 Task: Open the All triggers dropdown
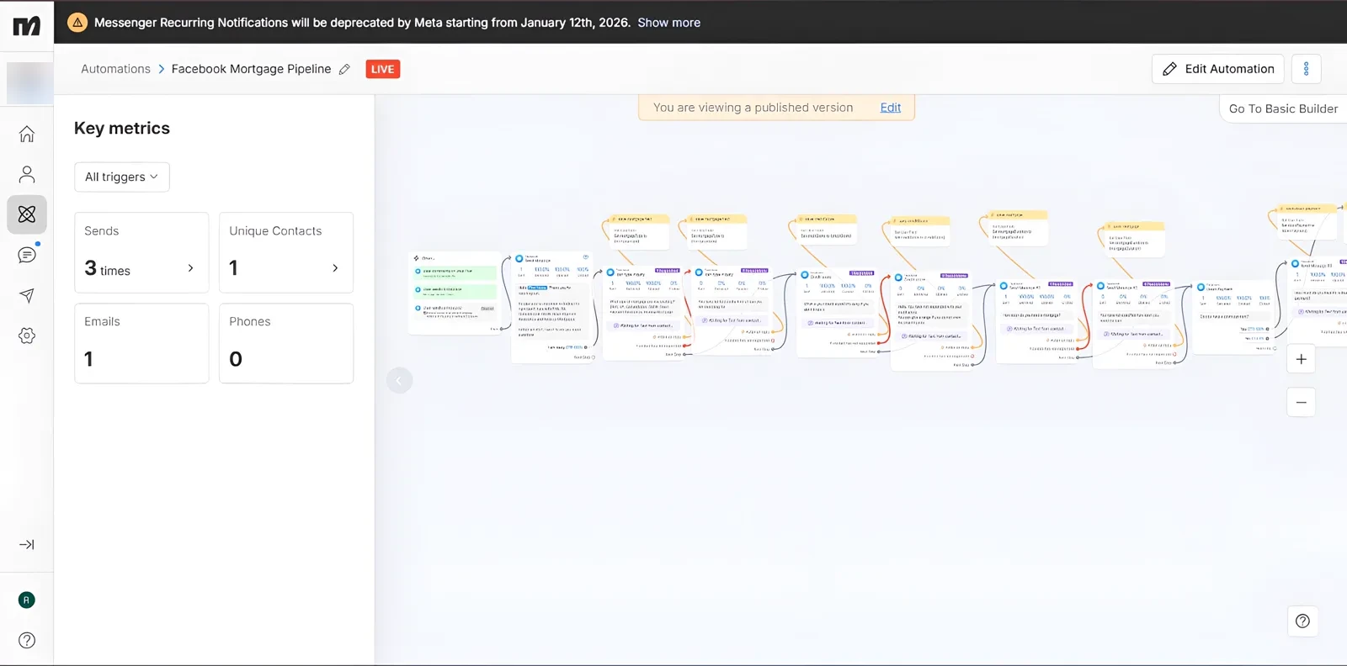(x=122, y=177)
